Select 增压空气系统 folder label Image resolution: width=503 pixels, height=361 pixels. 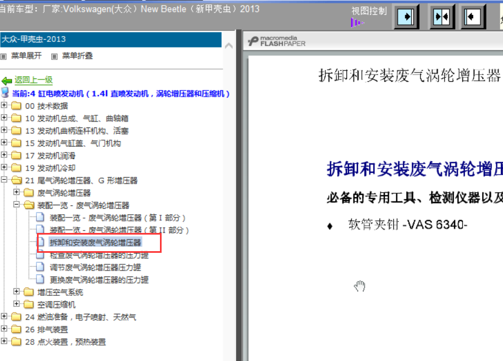click(60, 292)
